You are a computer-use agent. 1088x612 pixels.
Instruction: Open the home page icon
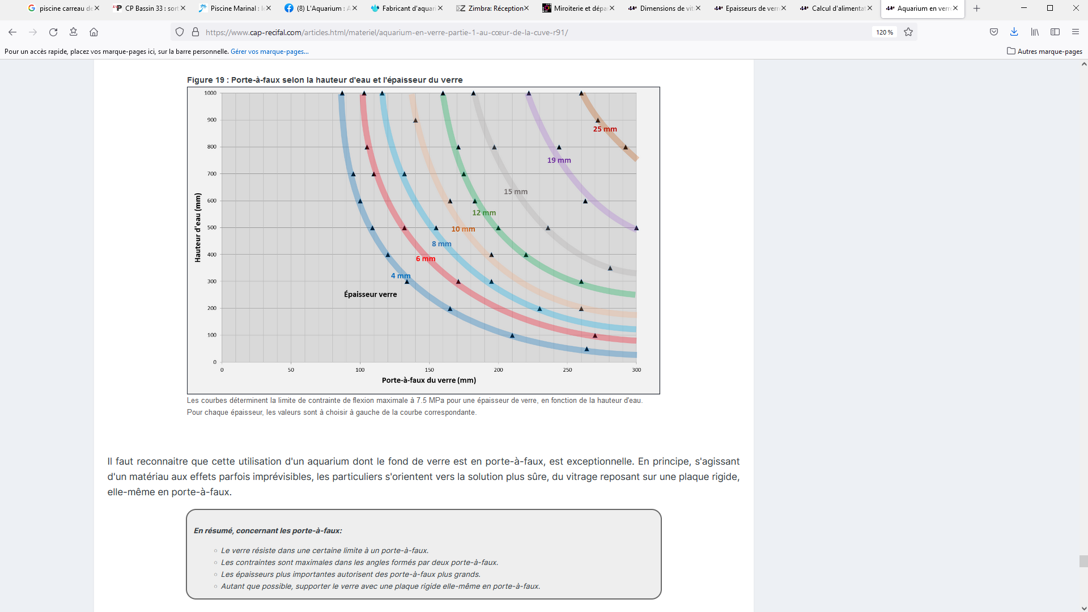click(x=94, y=32)
